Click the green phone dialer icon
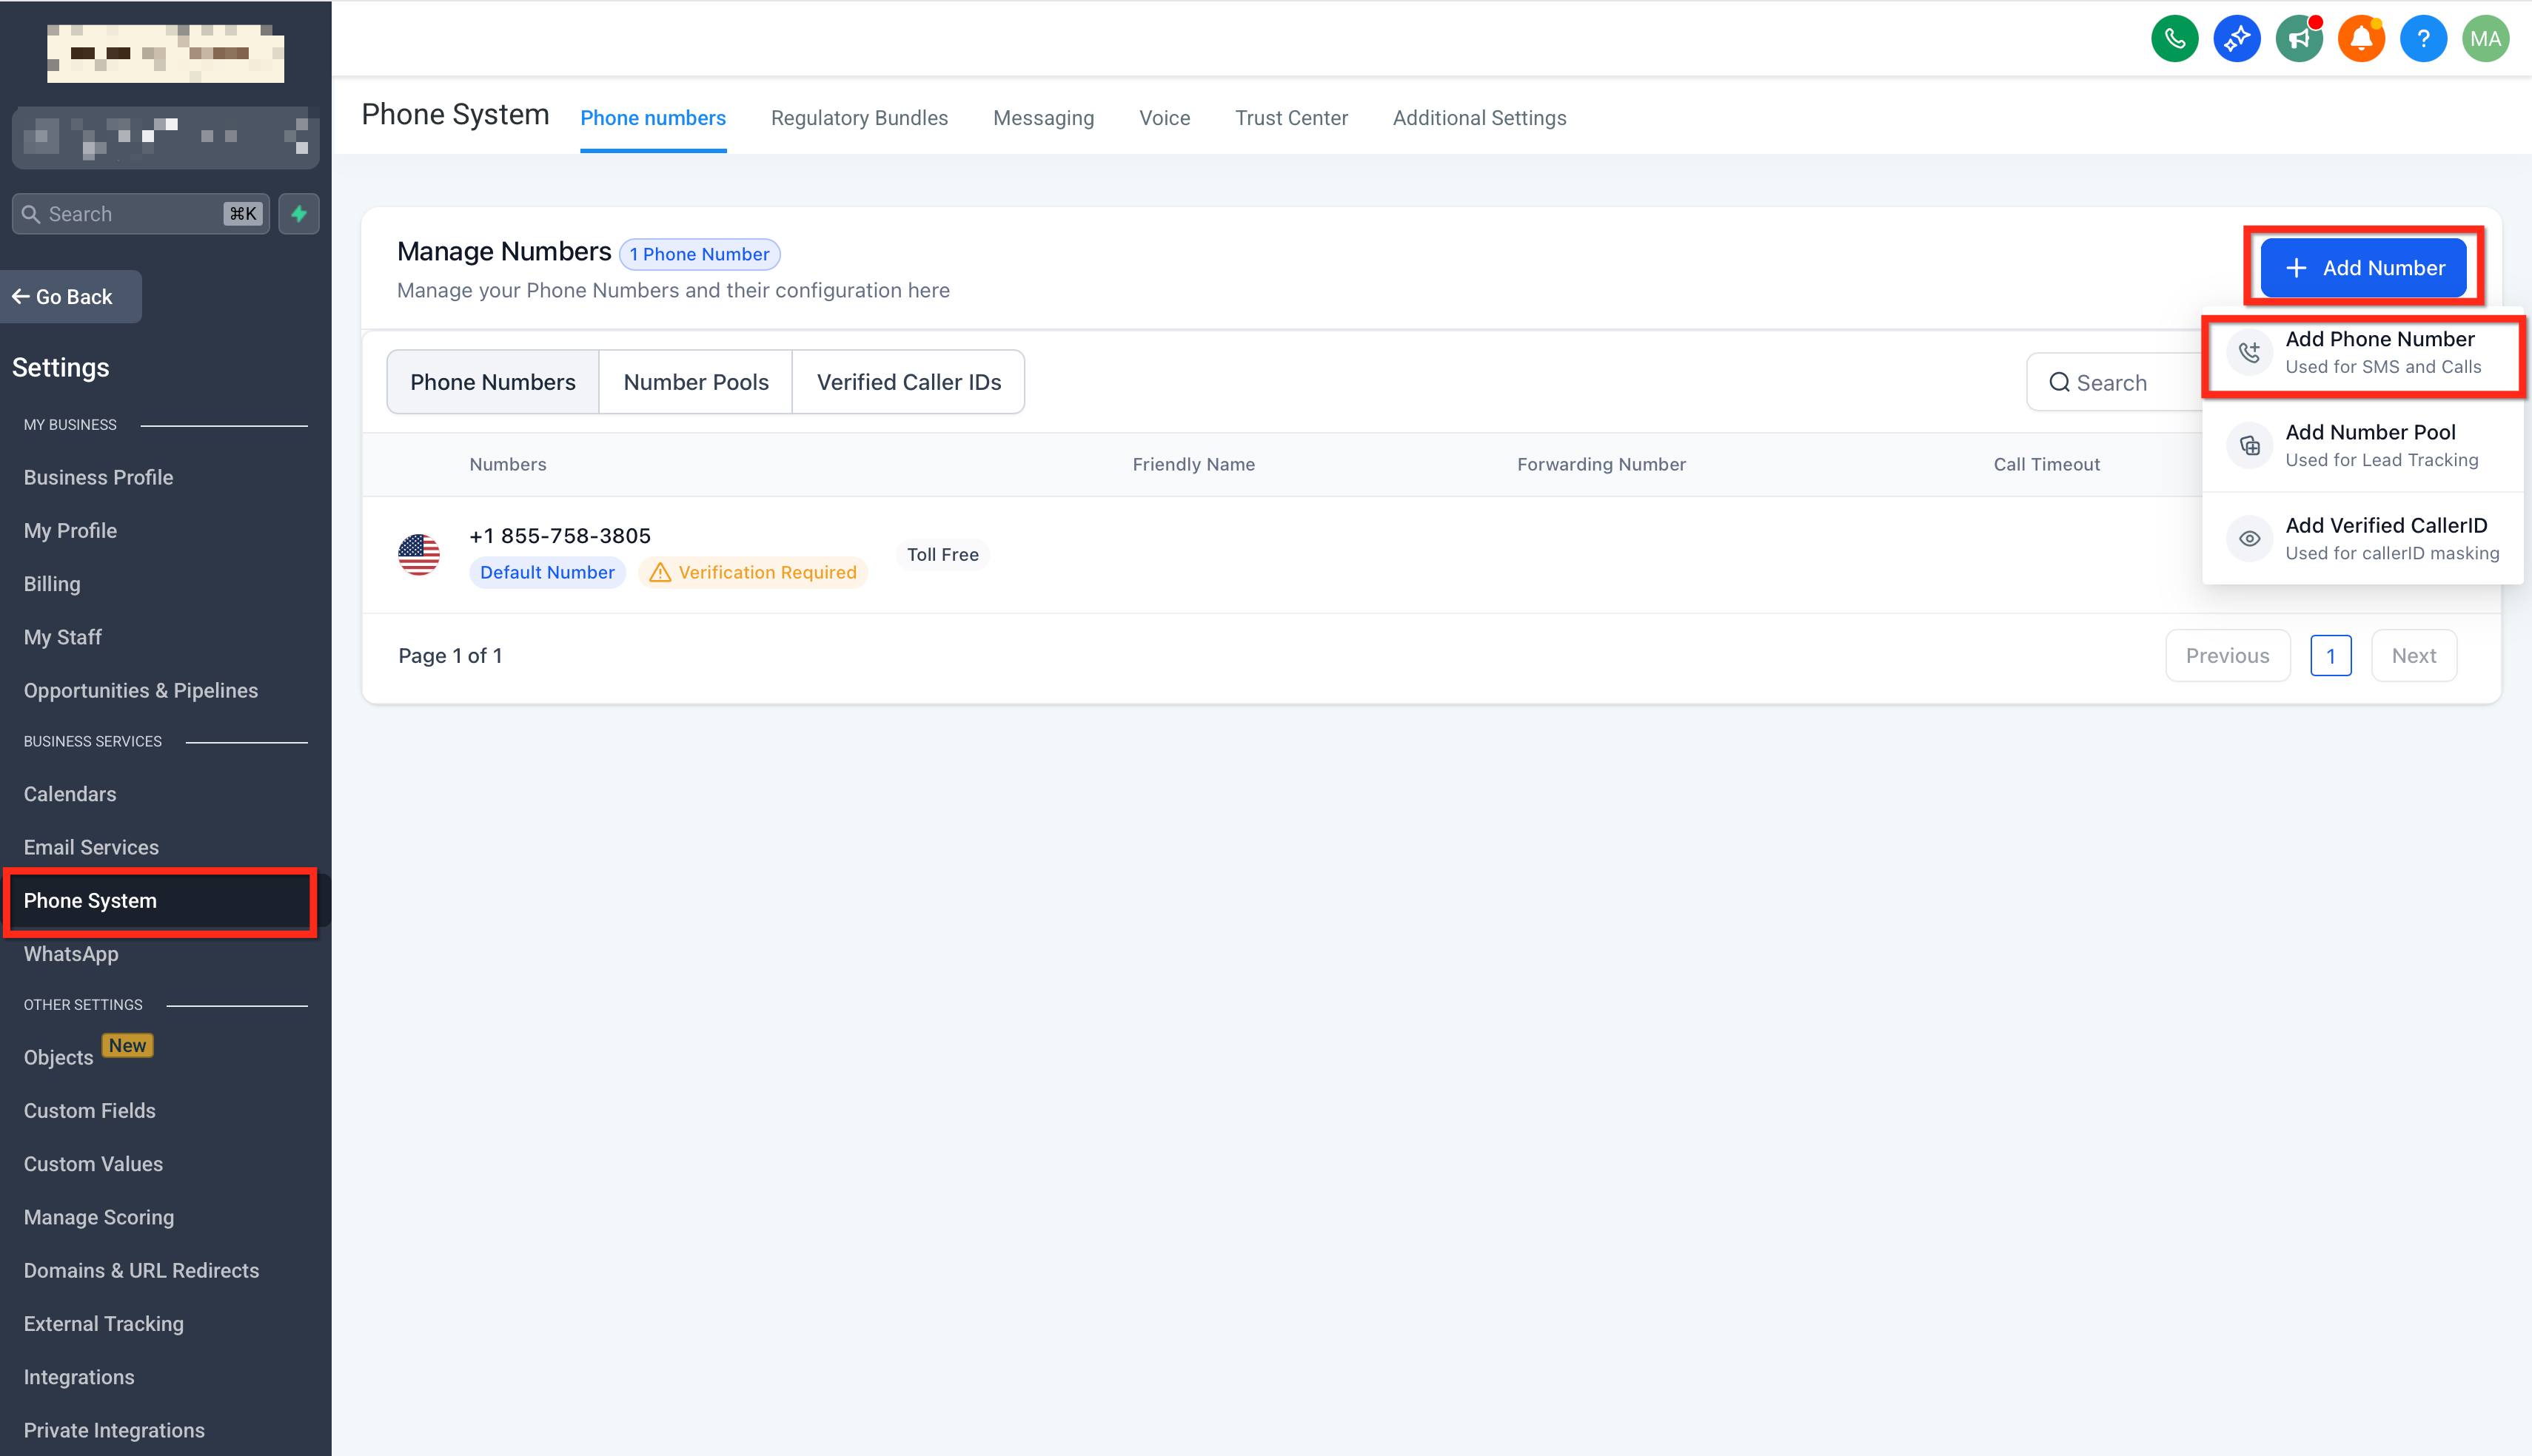Viewport: 2532px width, 1456px height. (x=2174, y=39)
